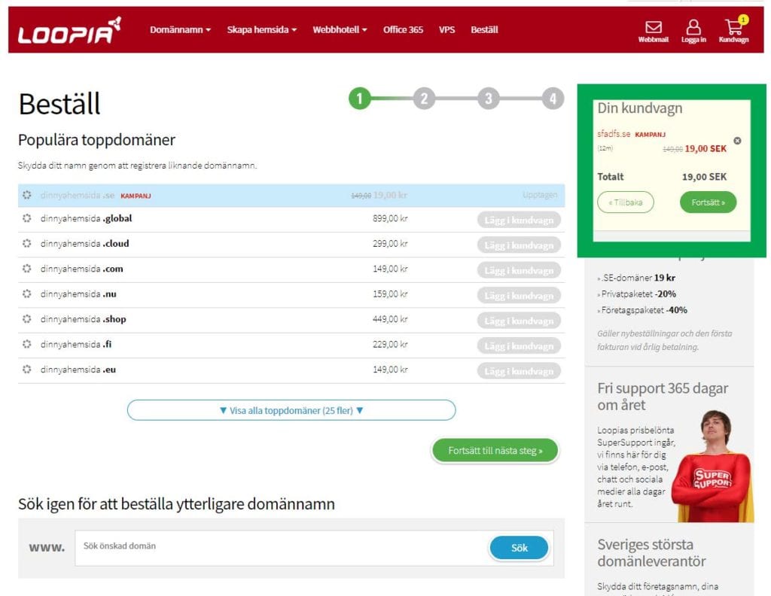The height and width of the screenshot is (596, 771).
Task: Click the Fri support 365 dagar heading
Action: [x=663, y=397]
